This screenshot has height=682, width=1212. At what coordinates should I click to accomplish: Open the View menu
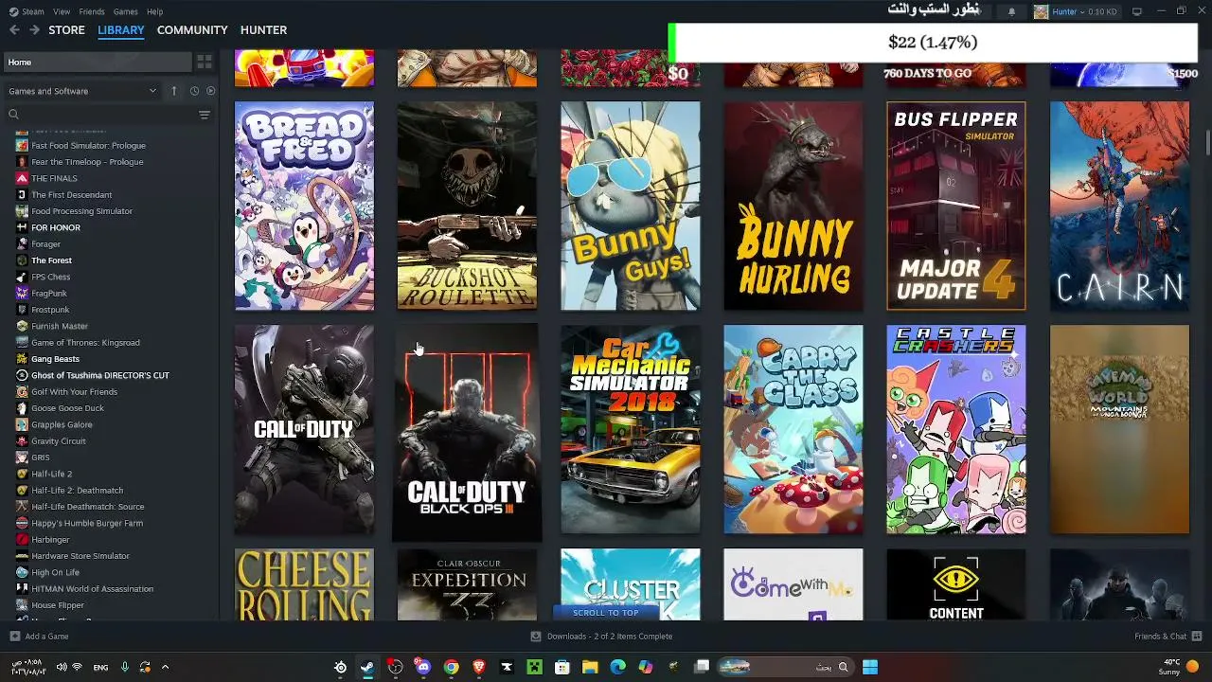[62, 11]
